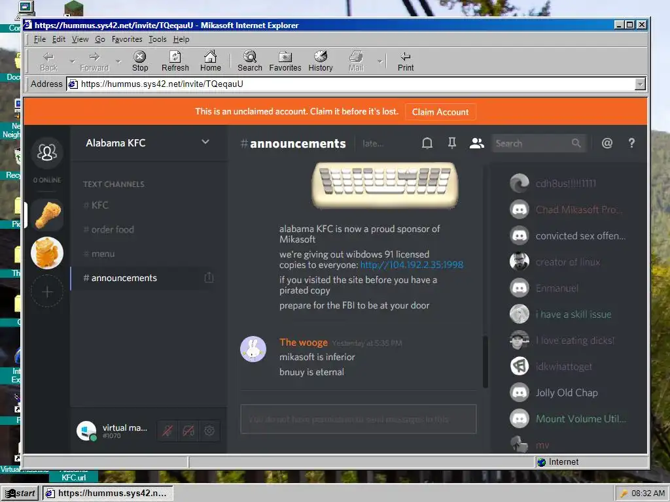Click member cdh8us!!!!!1111
Screen dimensions: 670x502
[x=567, y=184]
